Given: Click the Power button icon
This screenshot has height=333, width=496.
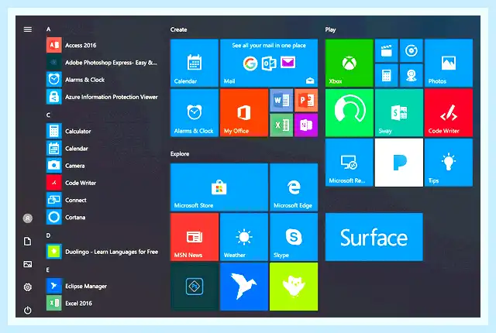Looking at the screenshot, I should [28, 310].
